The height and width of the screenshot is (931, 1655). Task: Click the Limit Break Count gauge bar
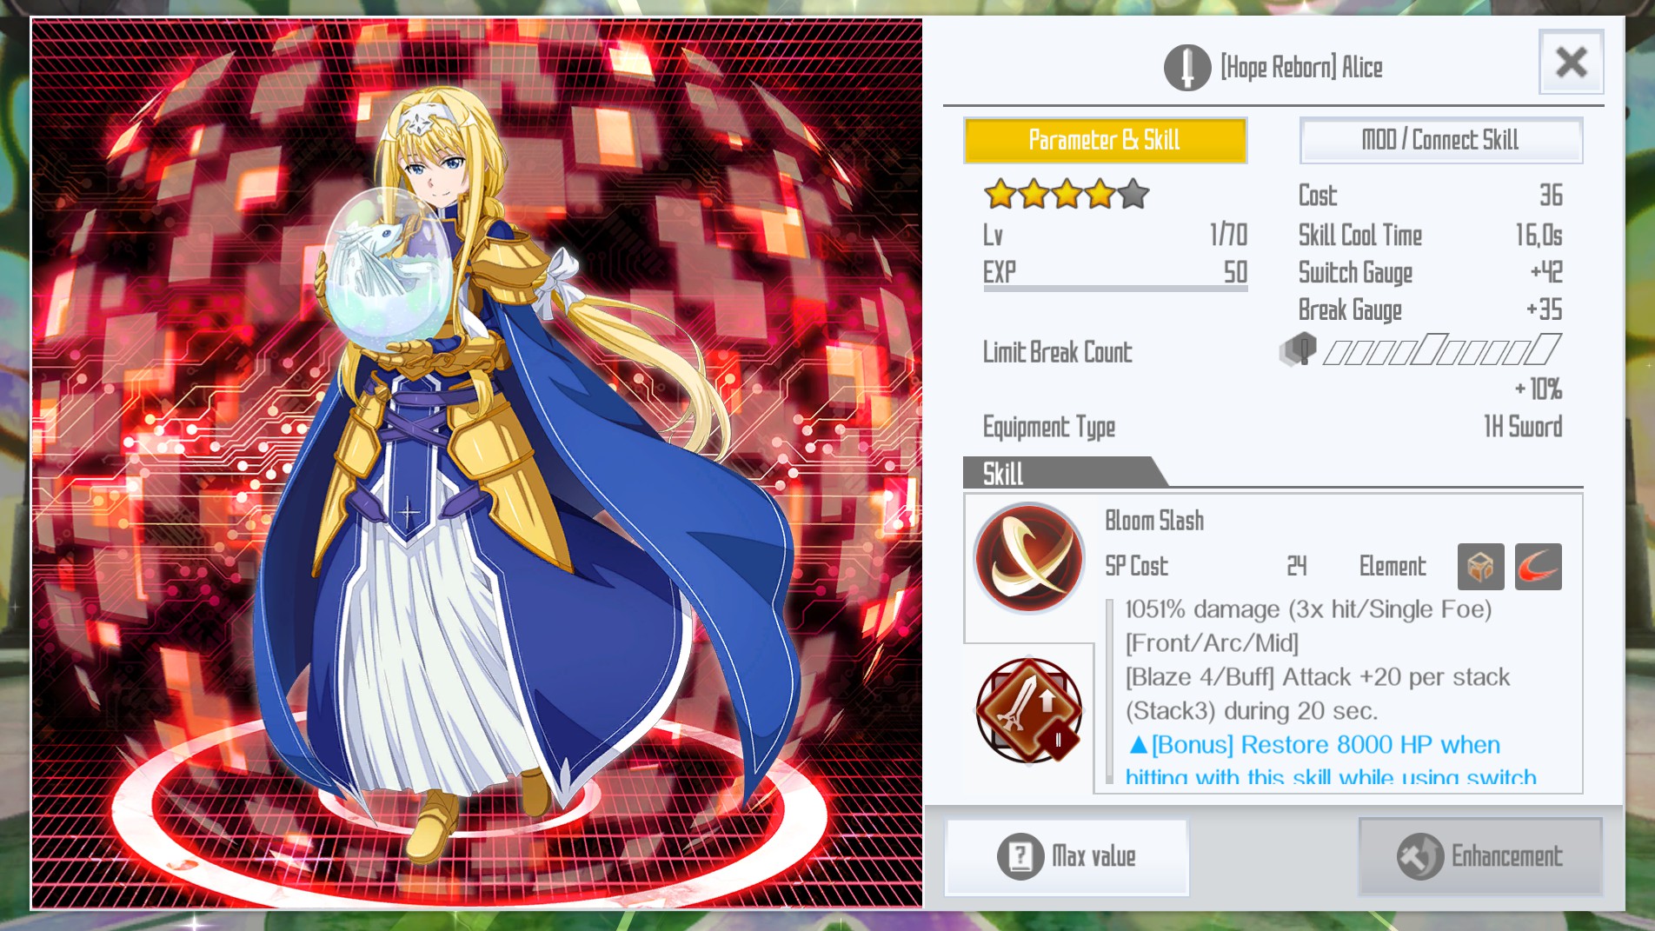click(1442, 349)
